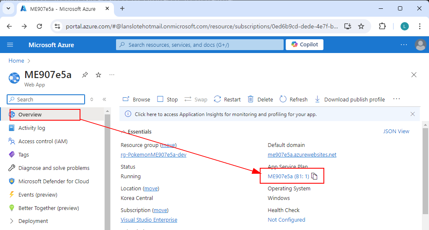Bookmark this page with the star
429x230 pixels.
(x=361, y=26)
